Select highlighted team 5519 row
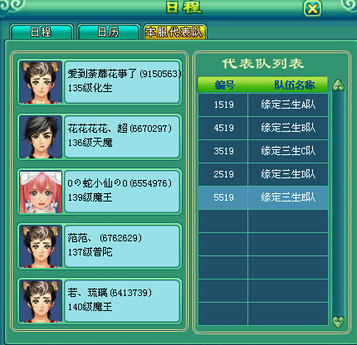The image size is (357, 345). coord(263,197)
